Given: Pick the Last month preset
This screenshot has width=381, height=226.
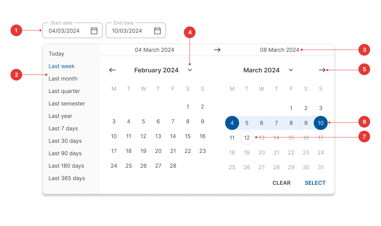Looking at the screenshot, I should click(x=63, y=79).
